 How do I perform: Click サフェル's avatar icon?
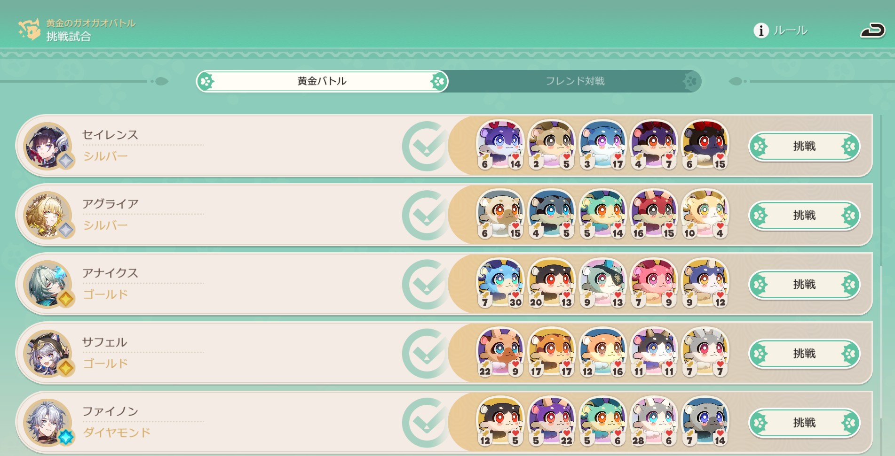point(47,353)
